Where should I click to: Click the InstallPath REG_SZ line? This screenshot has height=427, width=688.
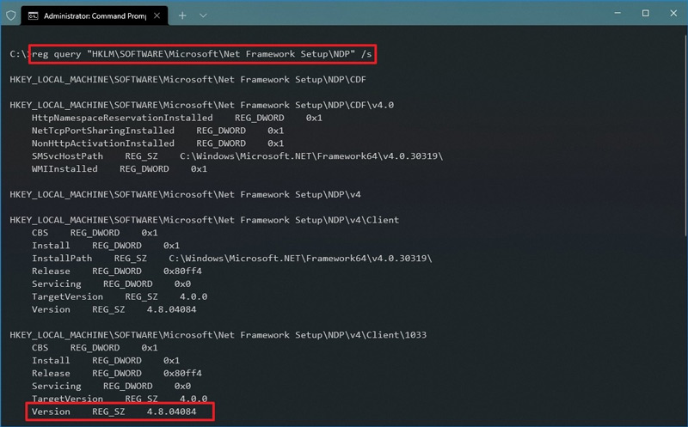[x=231, y=259]
